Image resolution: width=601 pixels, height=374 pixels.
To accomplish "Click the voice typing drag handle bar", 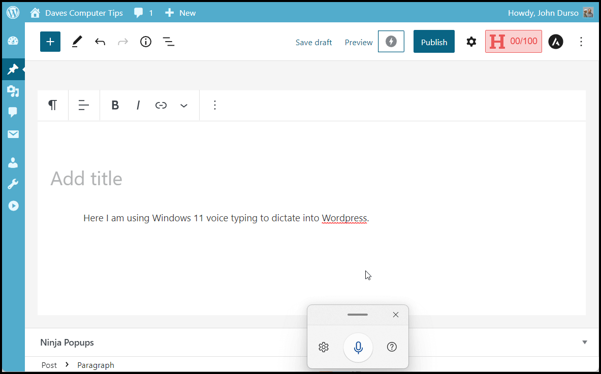I will (358, 315).
